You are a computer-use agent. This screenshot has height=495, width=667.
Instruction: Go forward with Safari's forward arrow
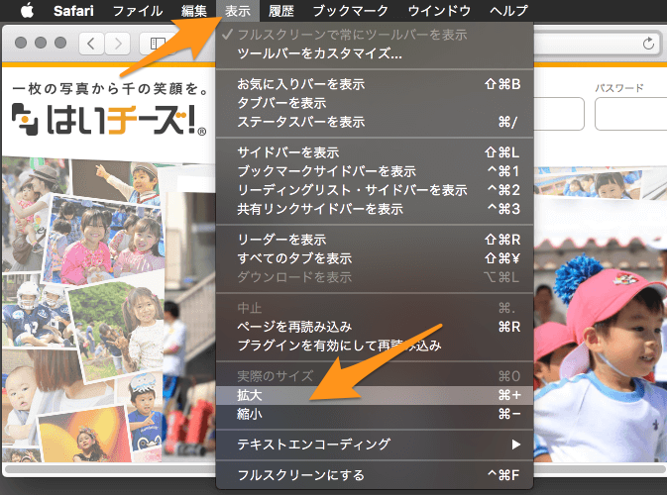(x=117, y=44)
